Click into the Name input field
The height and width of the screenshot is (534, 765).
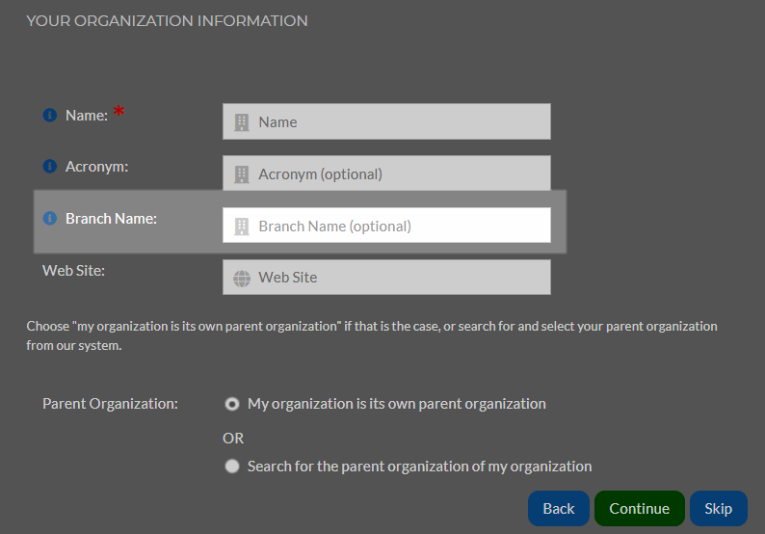[x=387, y=121]
